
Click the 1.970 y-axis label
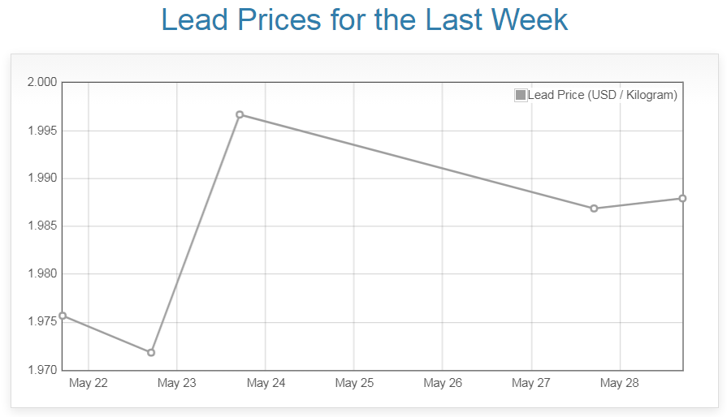coord(42,370)
